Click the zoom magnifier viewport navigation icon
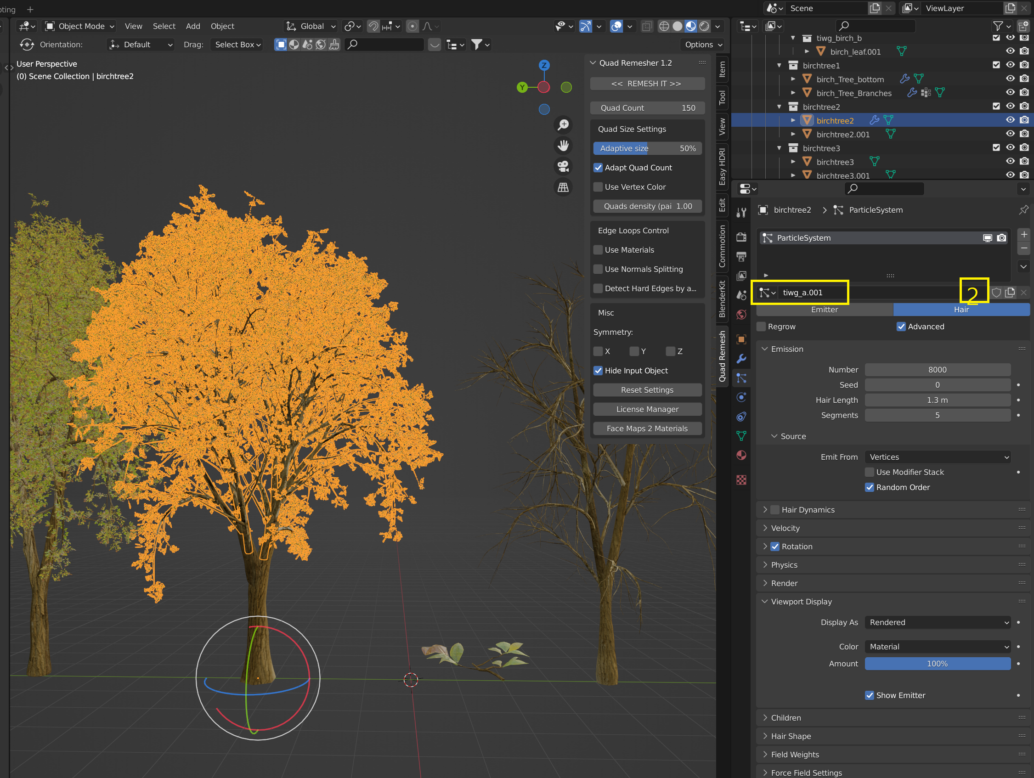Screen dimensions: 1034x778 click(x=563, y=125)
